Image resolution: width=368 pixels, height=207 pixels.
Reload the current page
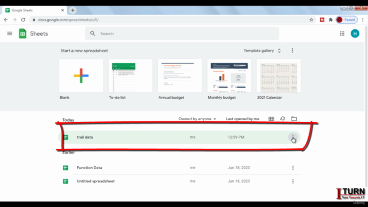point(23,20)
